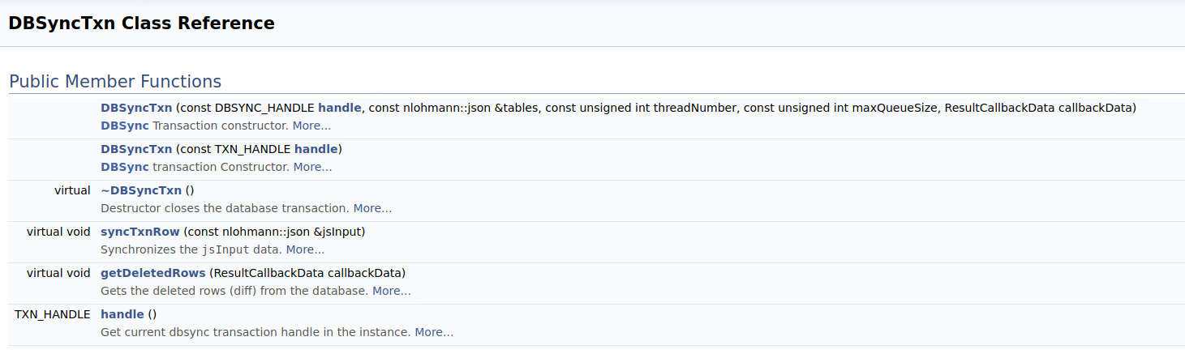Click the TXN_HANDLE return type text
Image resolution: width=1185 pixels, height=358 pixels.
(53, 314)
